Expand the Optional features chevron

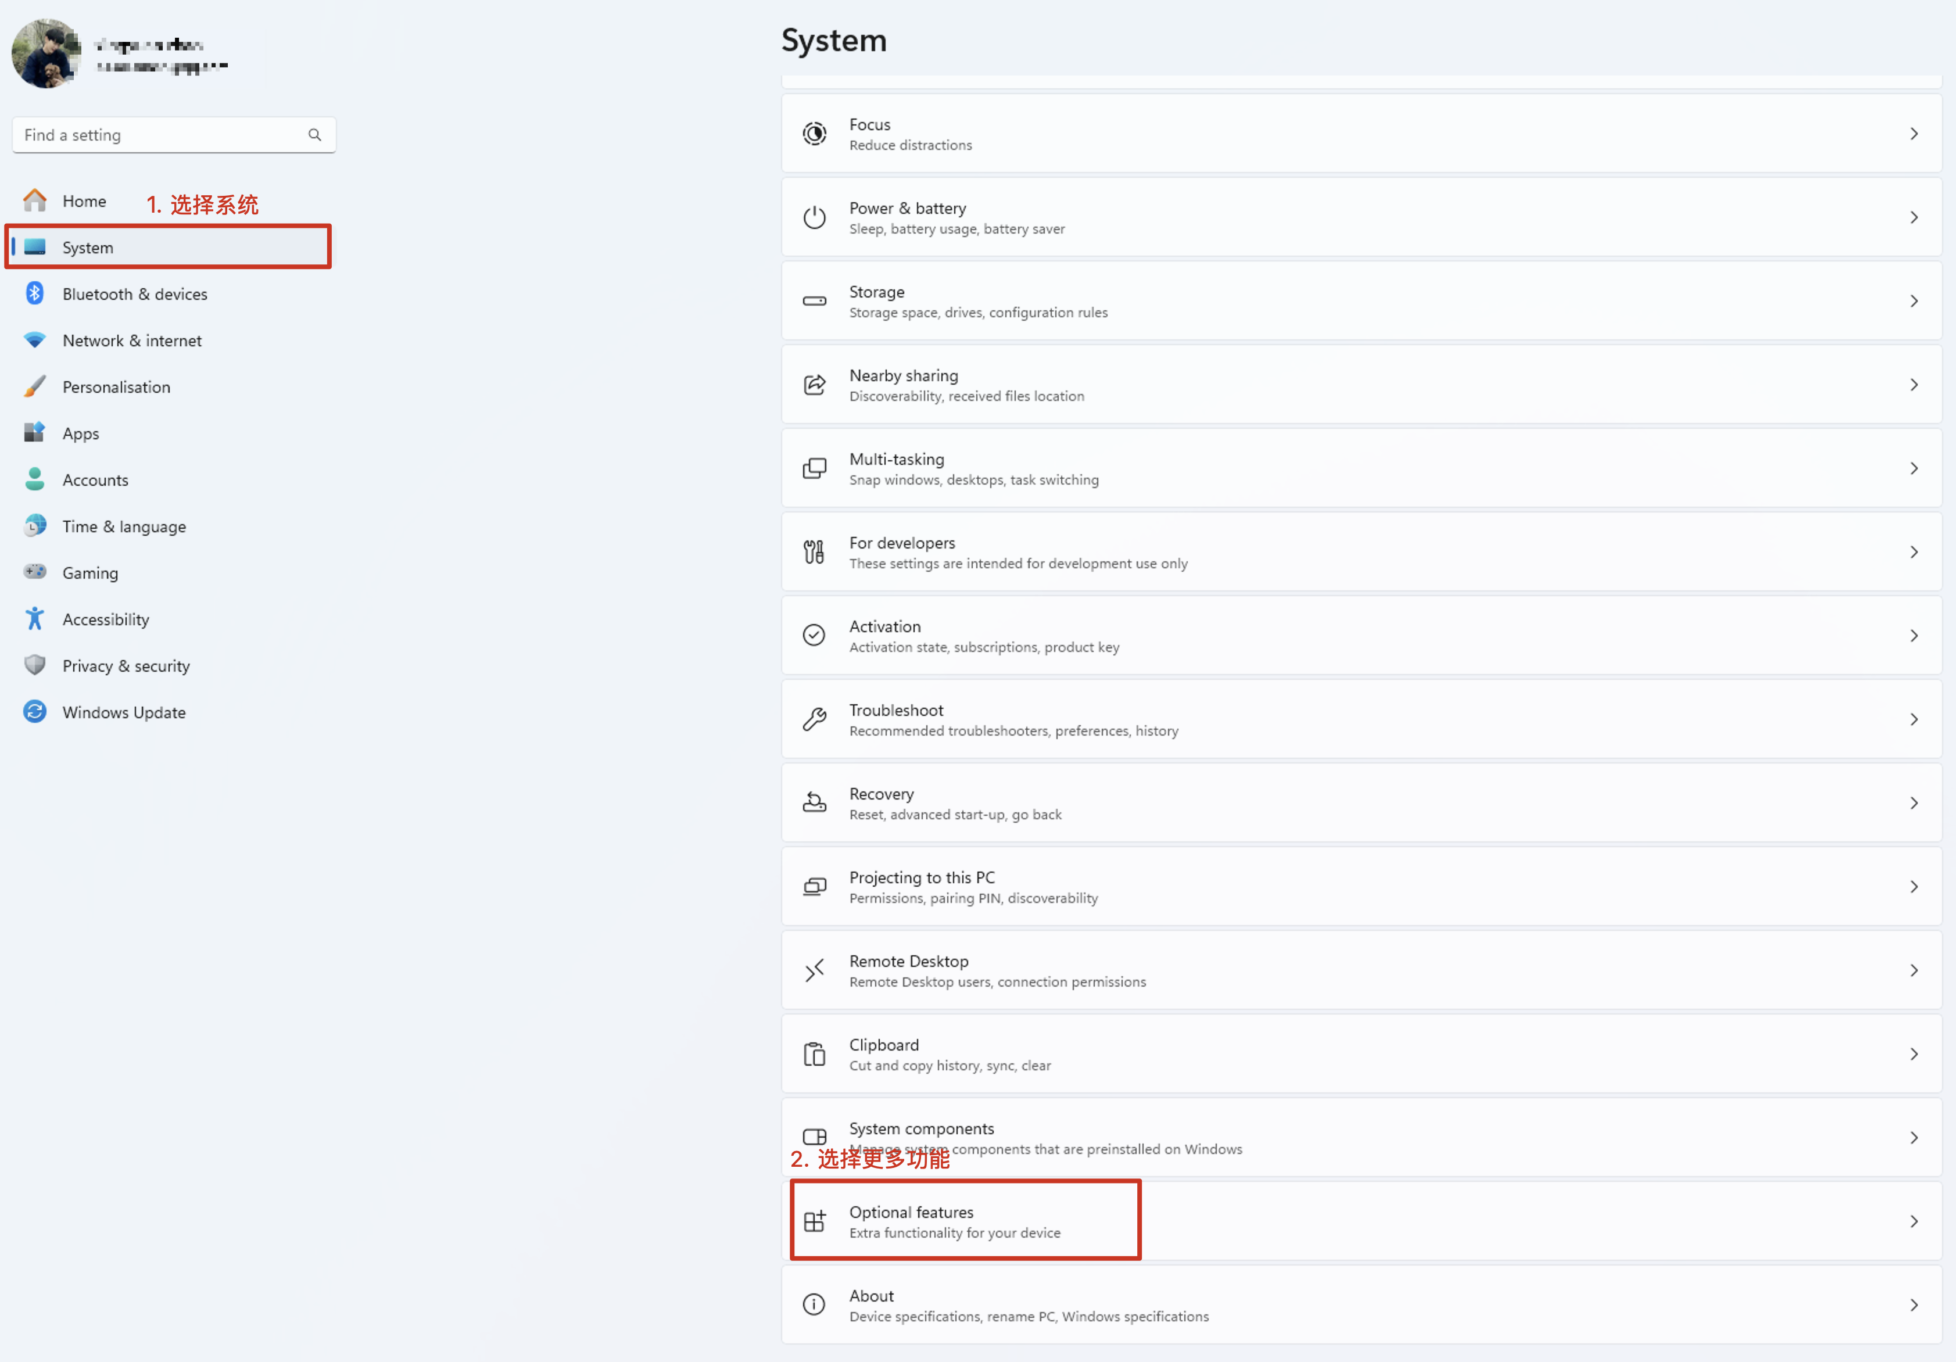(1914, 1221)
